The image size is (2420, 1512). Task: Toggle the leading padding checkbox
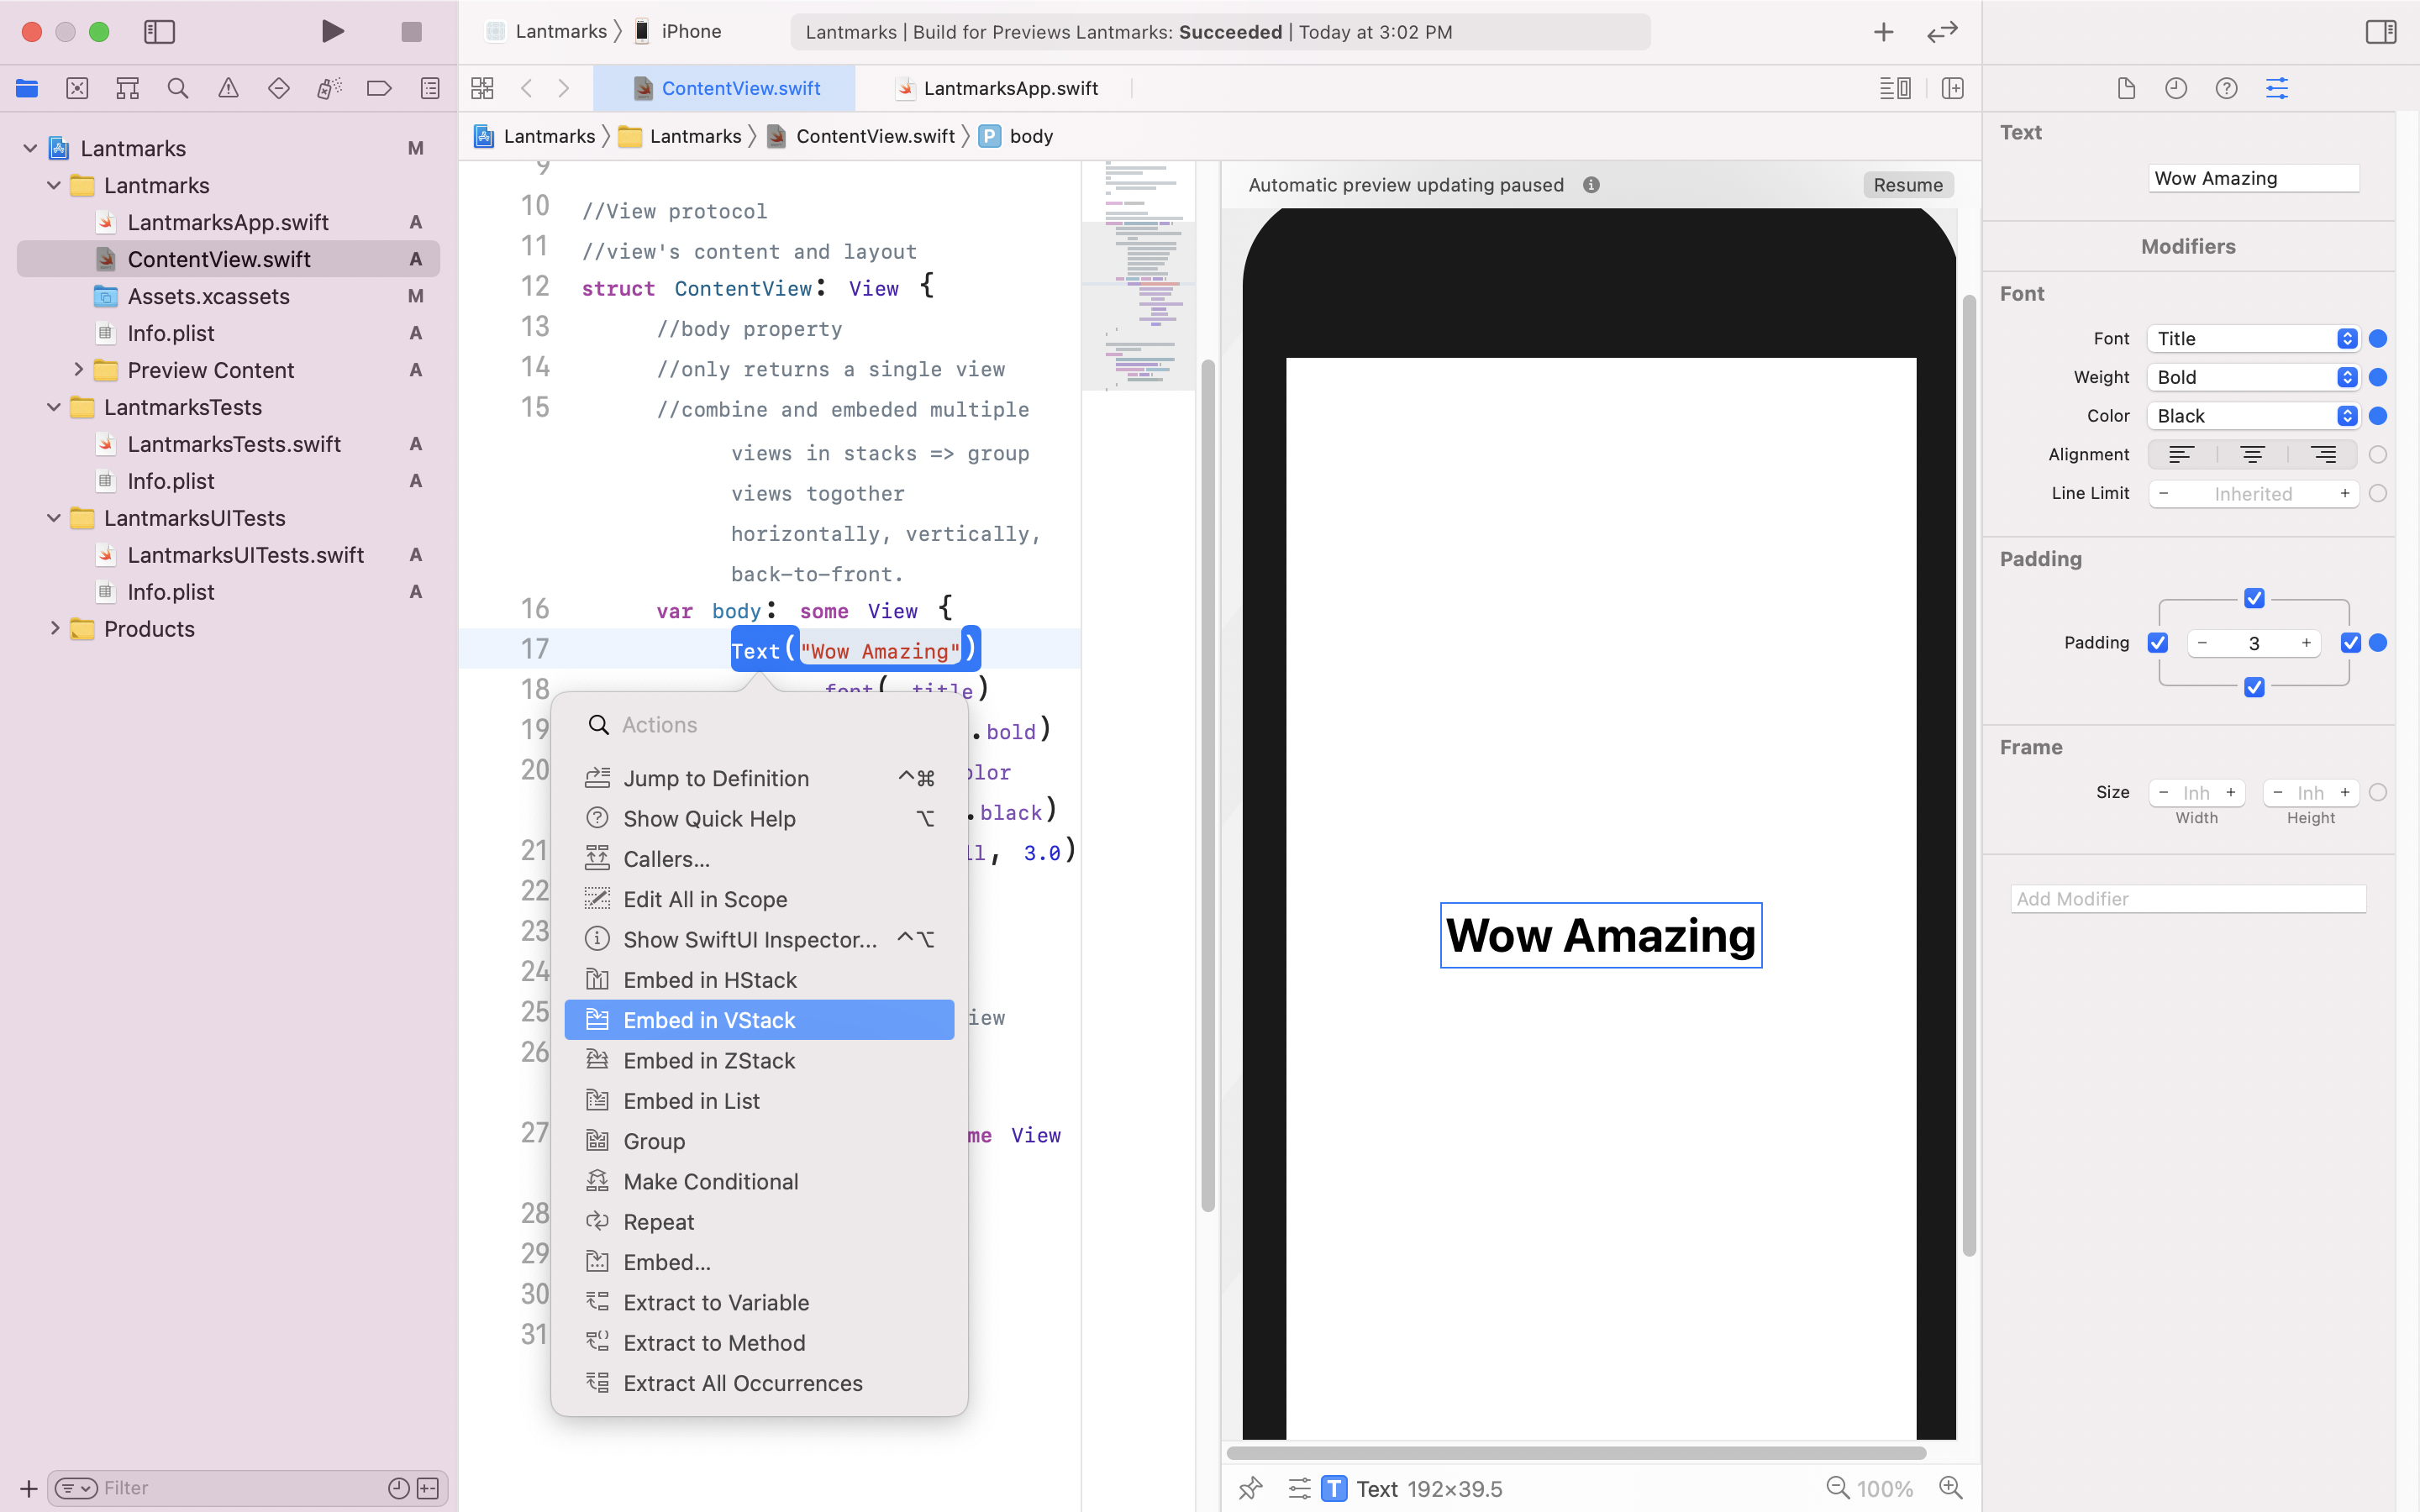click(2158, 643)
